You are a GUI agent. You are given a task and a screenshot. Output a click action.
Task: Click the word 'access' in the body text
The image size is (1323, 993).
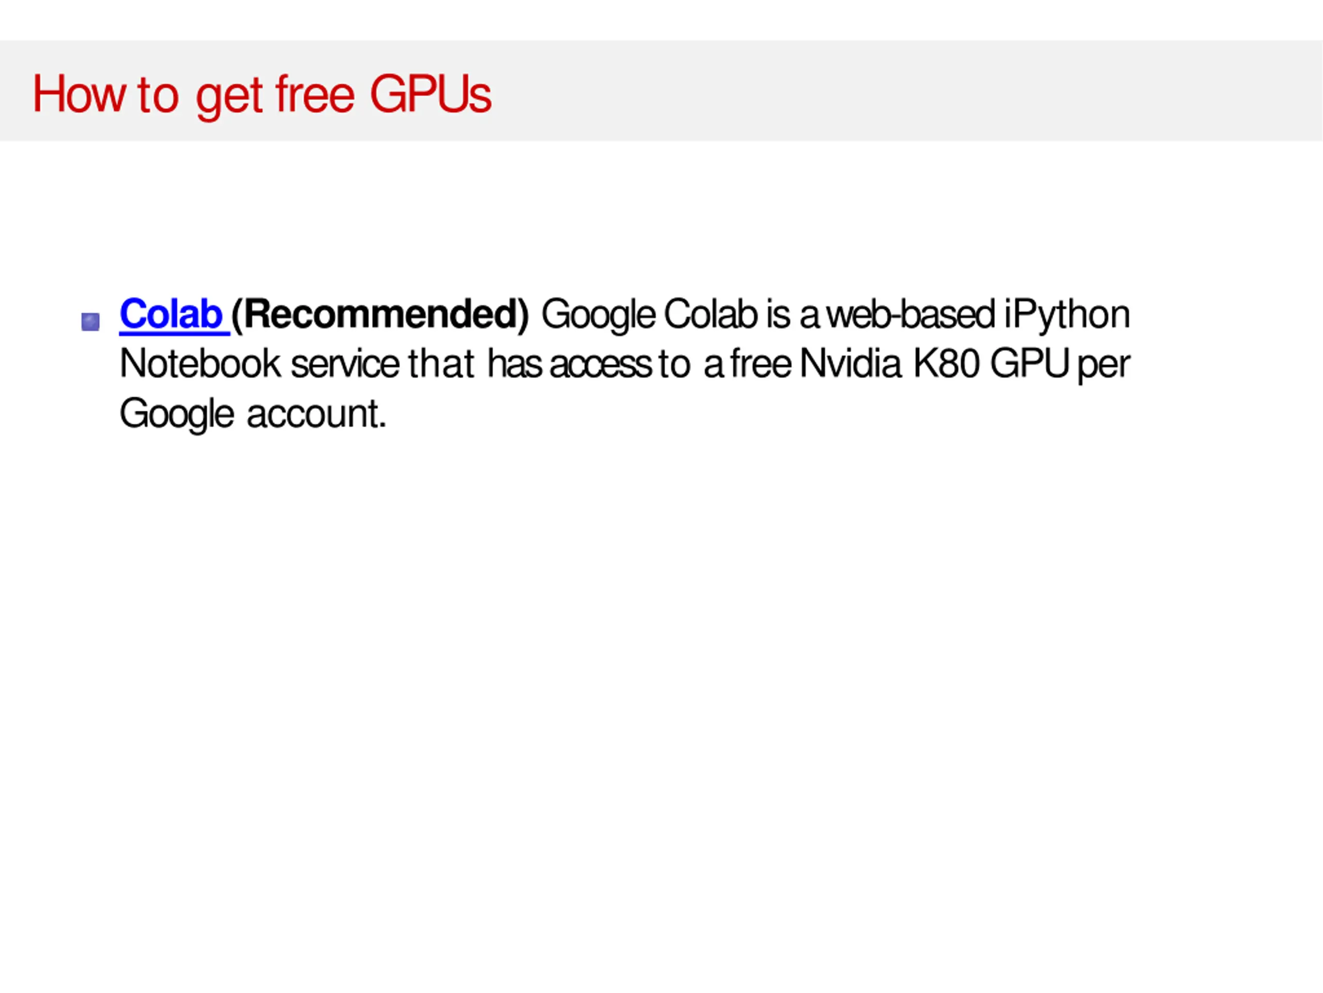[x=600, y=364]
